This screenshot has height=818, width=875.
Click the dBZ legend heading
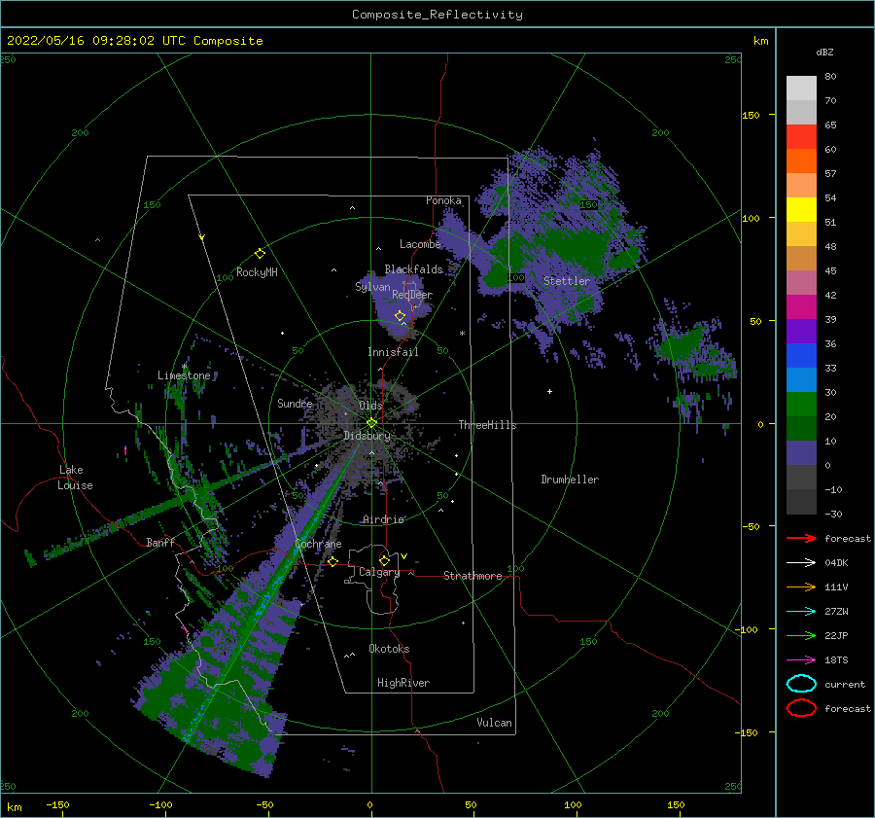pos(824,52)
